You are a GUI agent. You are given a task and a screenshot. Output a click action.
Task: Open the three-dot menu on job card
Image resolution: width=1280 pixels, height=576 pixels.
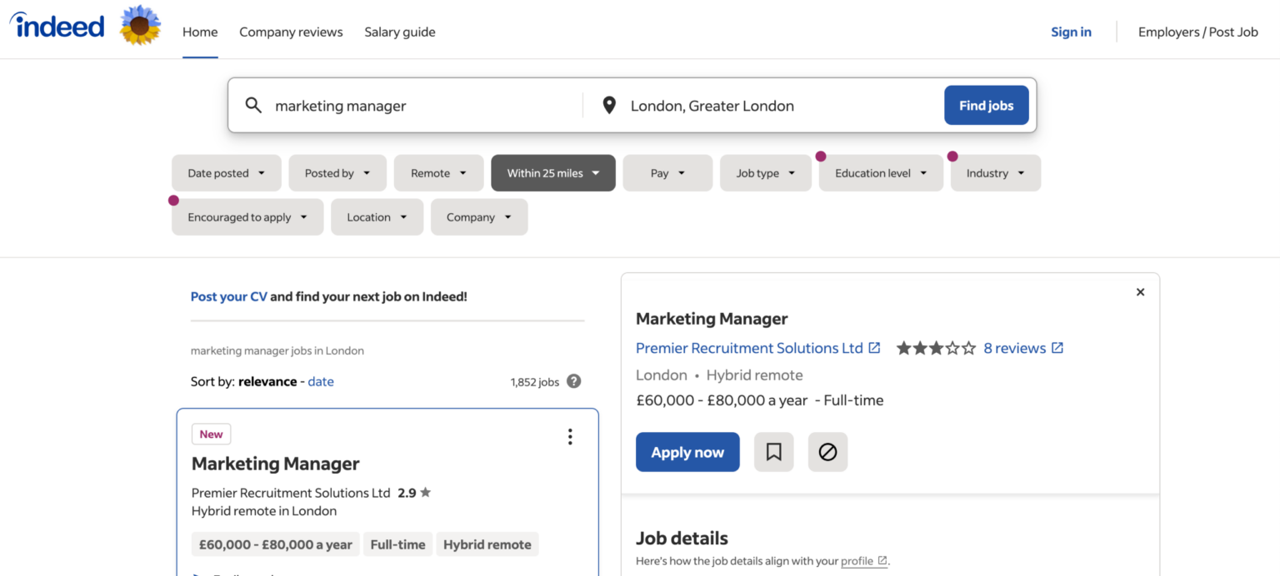570,435
